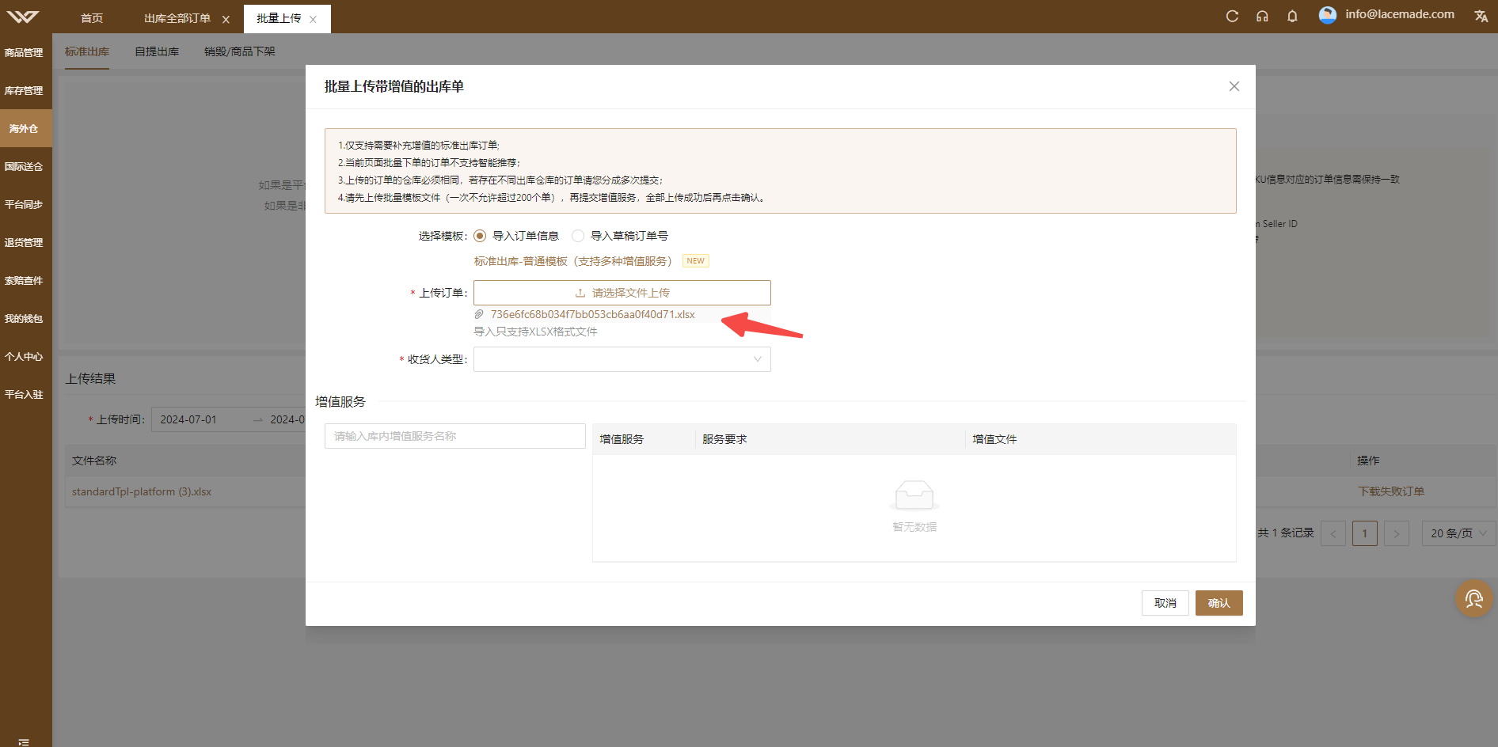Viewport: 1498px width, 747px height.
Task: Close the batch upload dialog
Action: pyautogui.click(x=1234, y=86)
